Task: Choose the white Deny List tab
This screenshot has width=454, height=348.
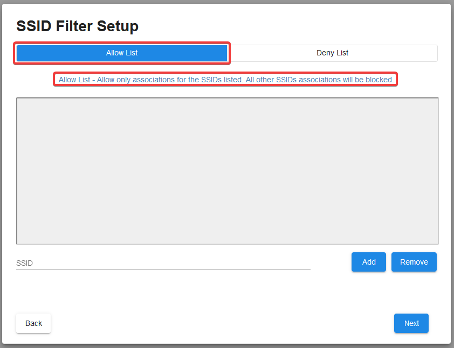Action: [332, 53]
